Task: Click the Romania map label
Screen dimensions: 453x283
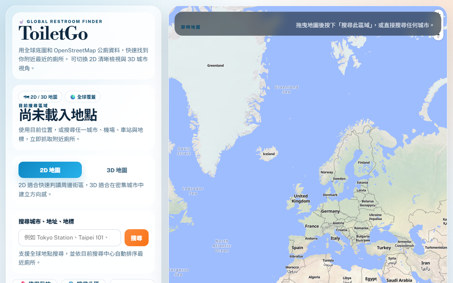Action: click(361, 228)
